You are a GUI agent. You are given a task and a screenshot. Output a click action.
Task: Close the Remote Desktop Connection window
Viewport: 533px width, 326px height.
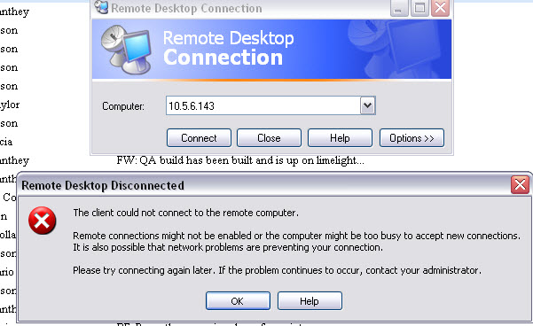440,7
